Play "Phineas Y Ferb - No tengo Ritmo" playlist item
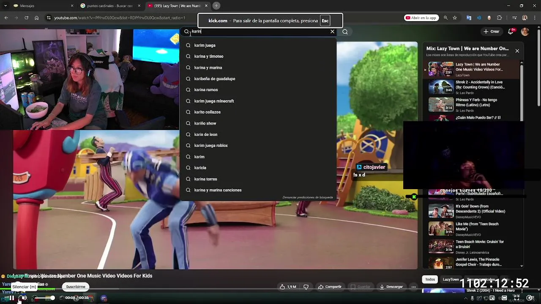 [471, 105]
